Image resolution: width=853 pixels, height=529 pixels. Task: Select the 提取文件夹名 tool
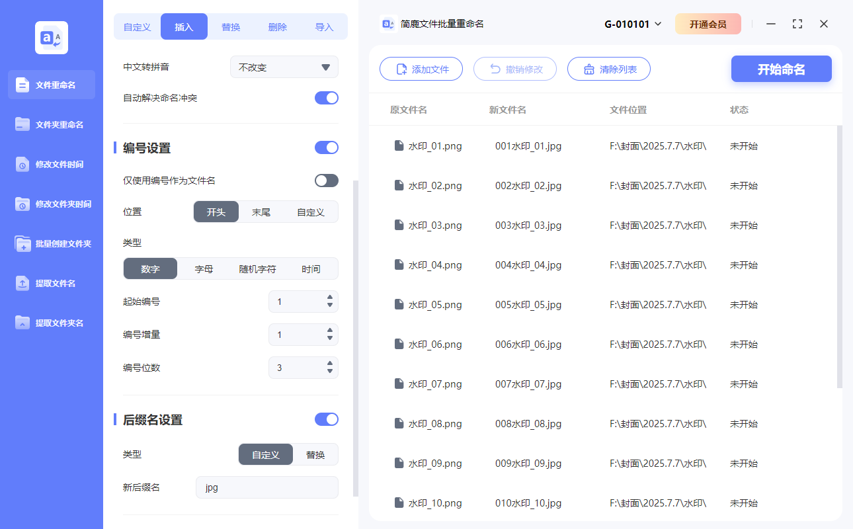coord(51,323)
